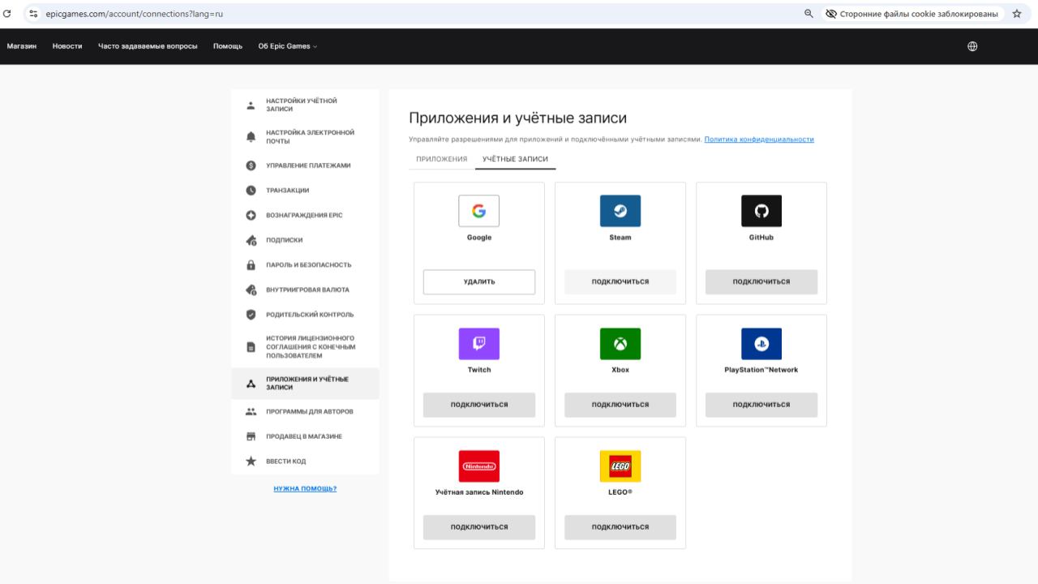This screenshot has height=584, width=1038.
Task: Click the store seller storefront icon
Action: pyautogui.click(x=251, y=436)
